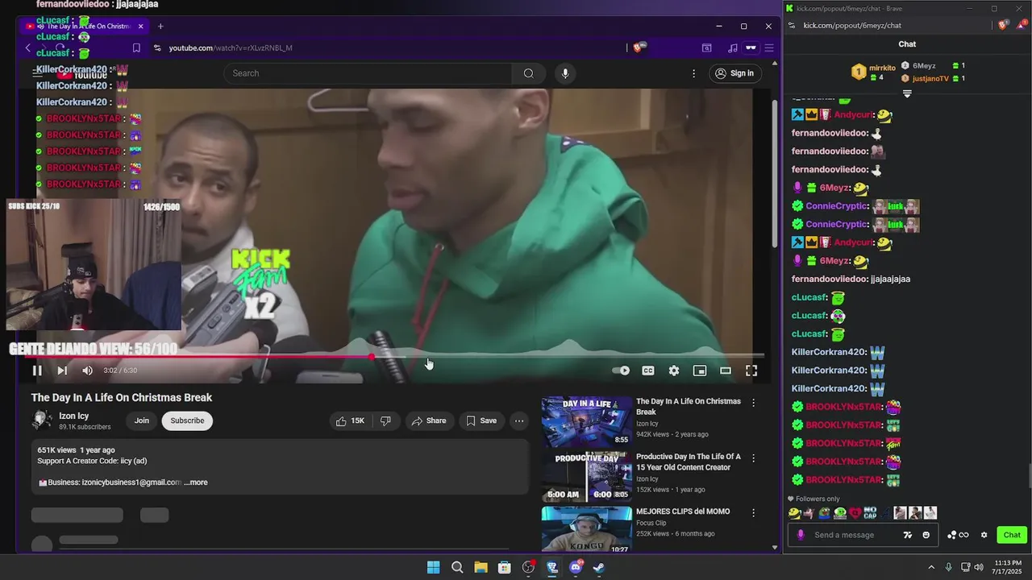Join the Izon Icy channel membership
Screen dimensions: 1032x580
tap(142, 420)
